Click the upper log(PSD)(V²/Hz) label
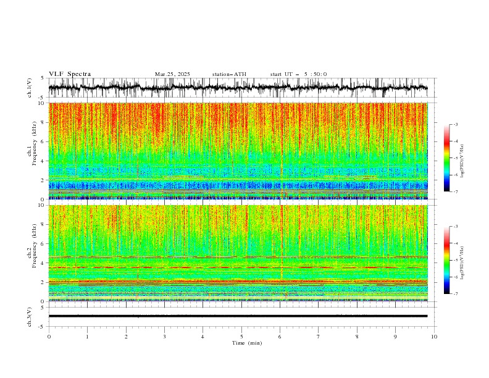The image size is (489, 378). tap(462, 161)
